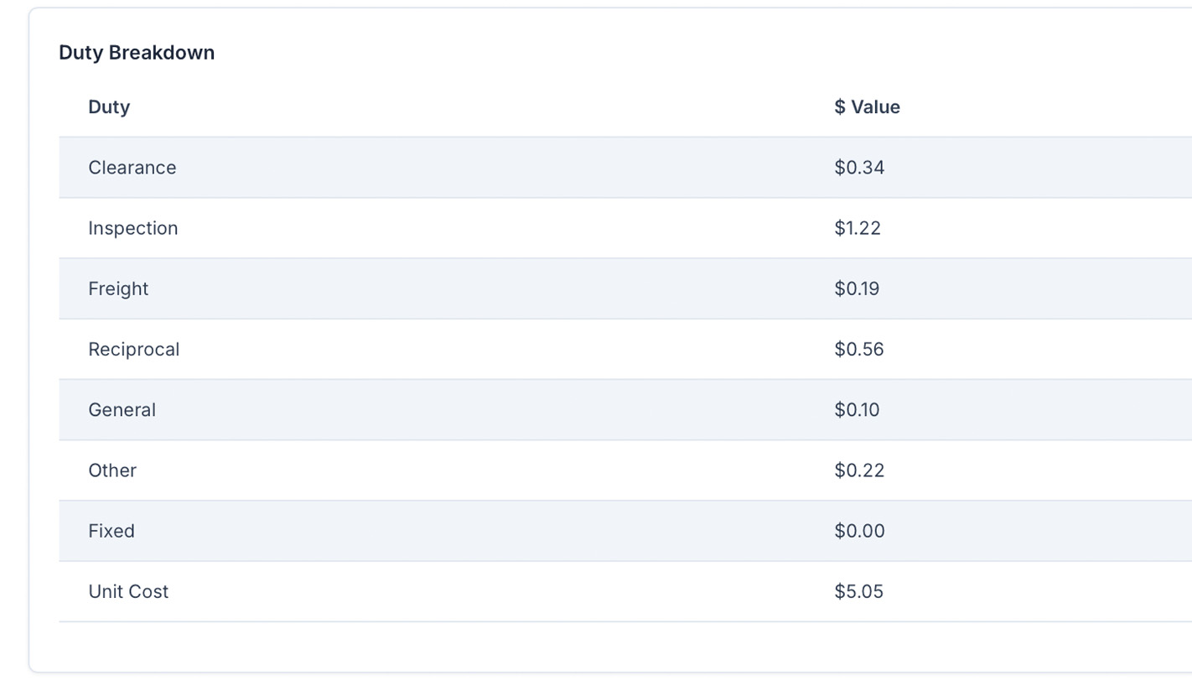Click blank card space below Unit Cost row
Viewport: 1192px width, 696px height.
pyautogui.click(x=503, y=647)
